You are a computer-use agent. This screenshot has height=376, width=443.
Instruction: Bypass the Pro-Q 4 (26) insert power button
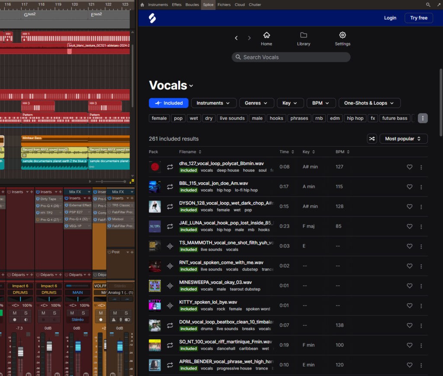point(38,206)
